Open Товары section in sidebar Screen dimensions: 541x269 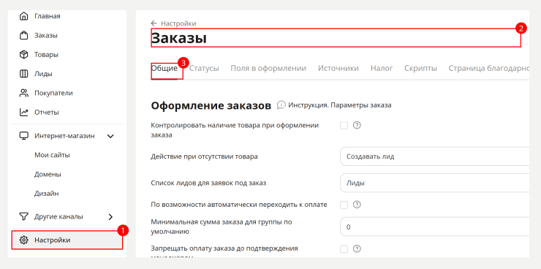tap(46, 55)
